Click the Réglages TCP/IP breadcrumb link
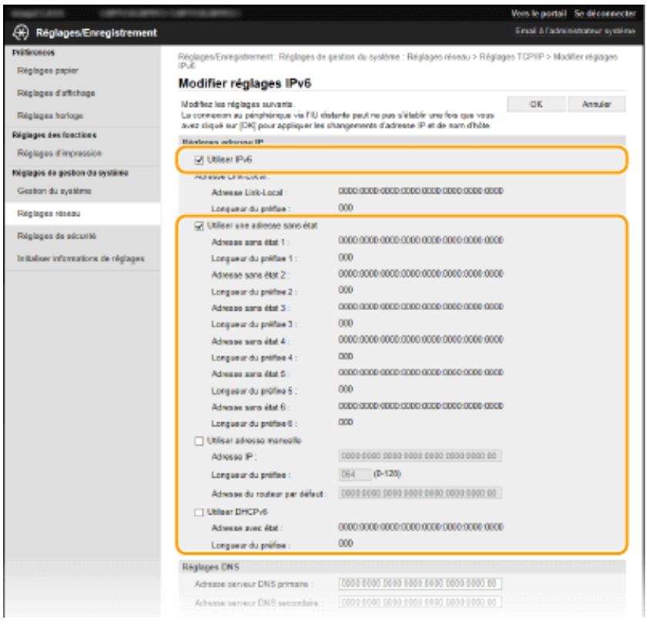This screenshot has height=620, width=649. [x=512, y=57]
